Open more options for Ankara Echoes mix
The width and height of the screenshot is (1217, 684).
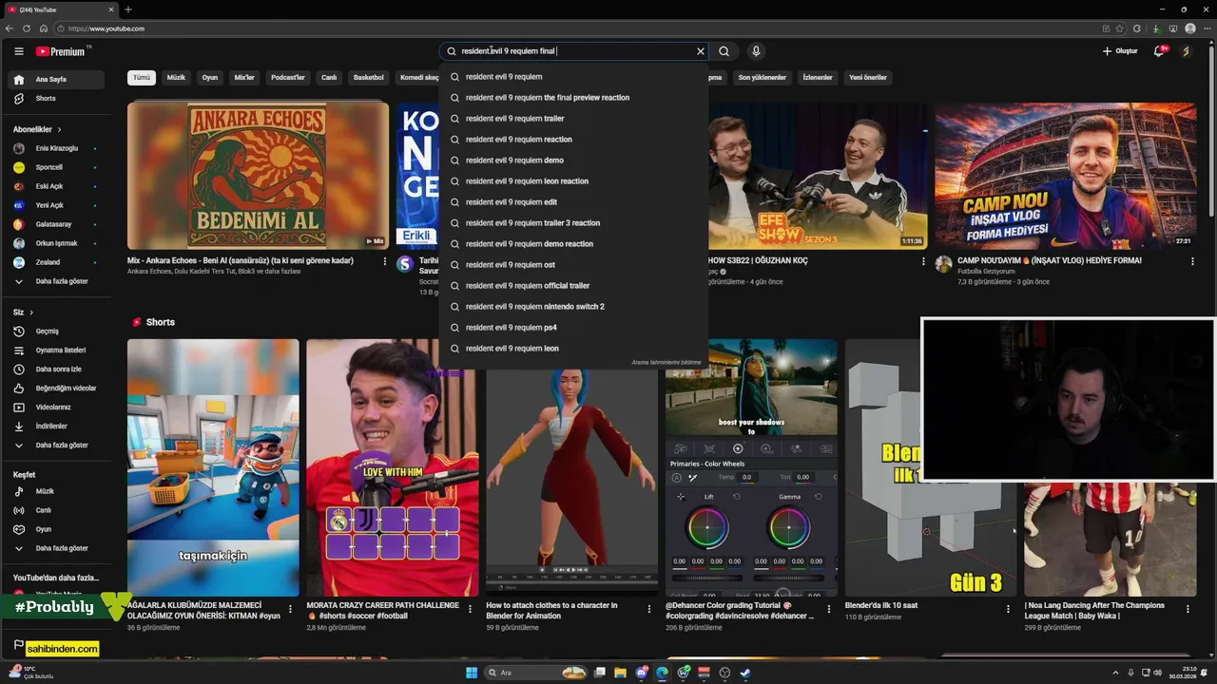(x=385, y=261)
